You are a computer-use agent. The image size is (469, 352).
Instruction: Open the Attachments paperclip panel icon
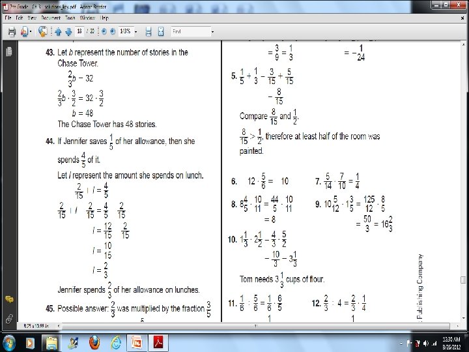click(9, 319)
